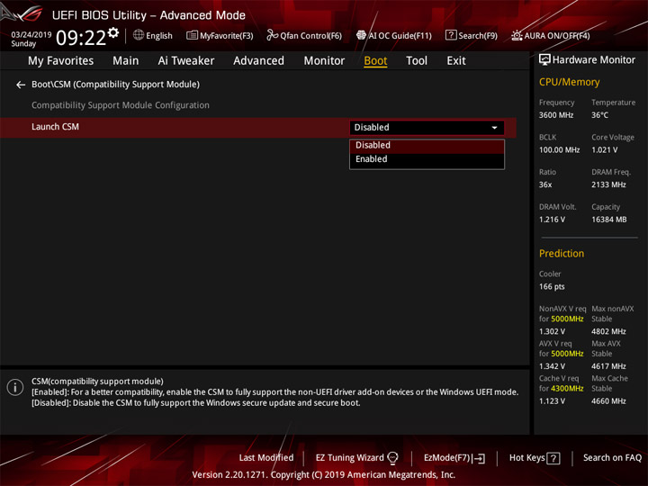
Task: Click the Hardware Monitor screen icon
Action: pos(544,60)
